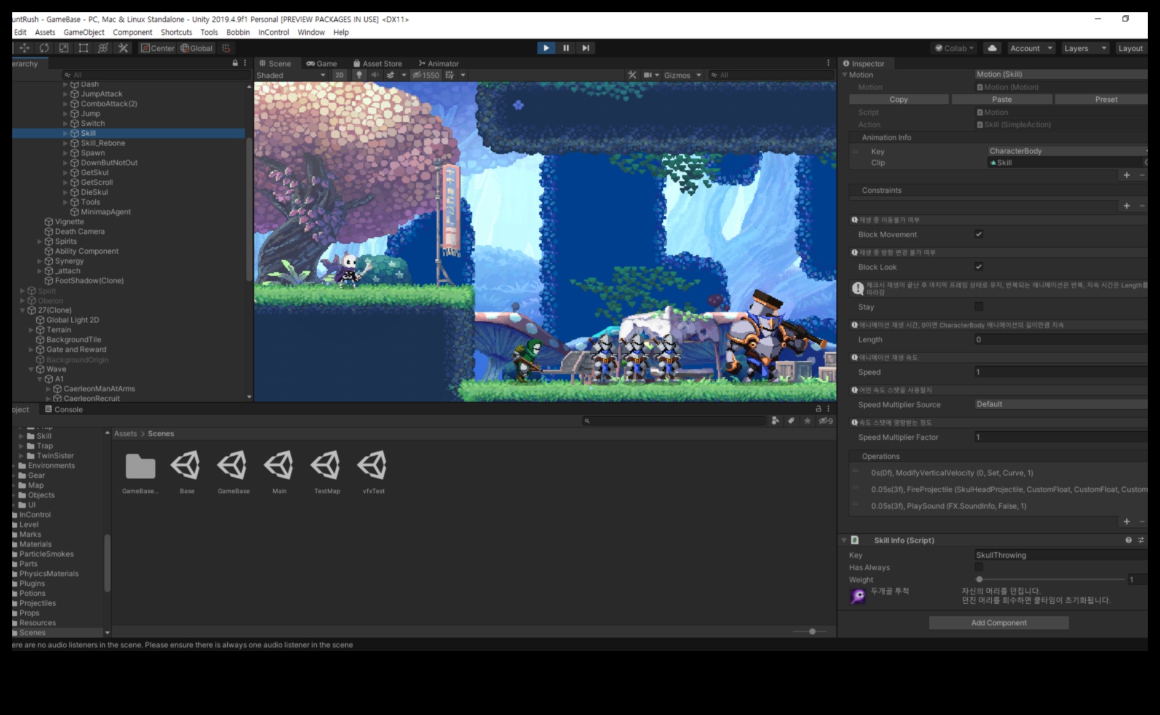Select the Rect transform tool
The image size is (1160, 715).
coord(84,48)
